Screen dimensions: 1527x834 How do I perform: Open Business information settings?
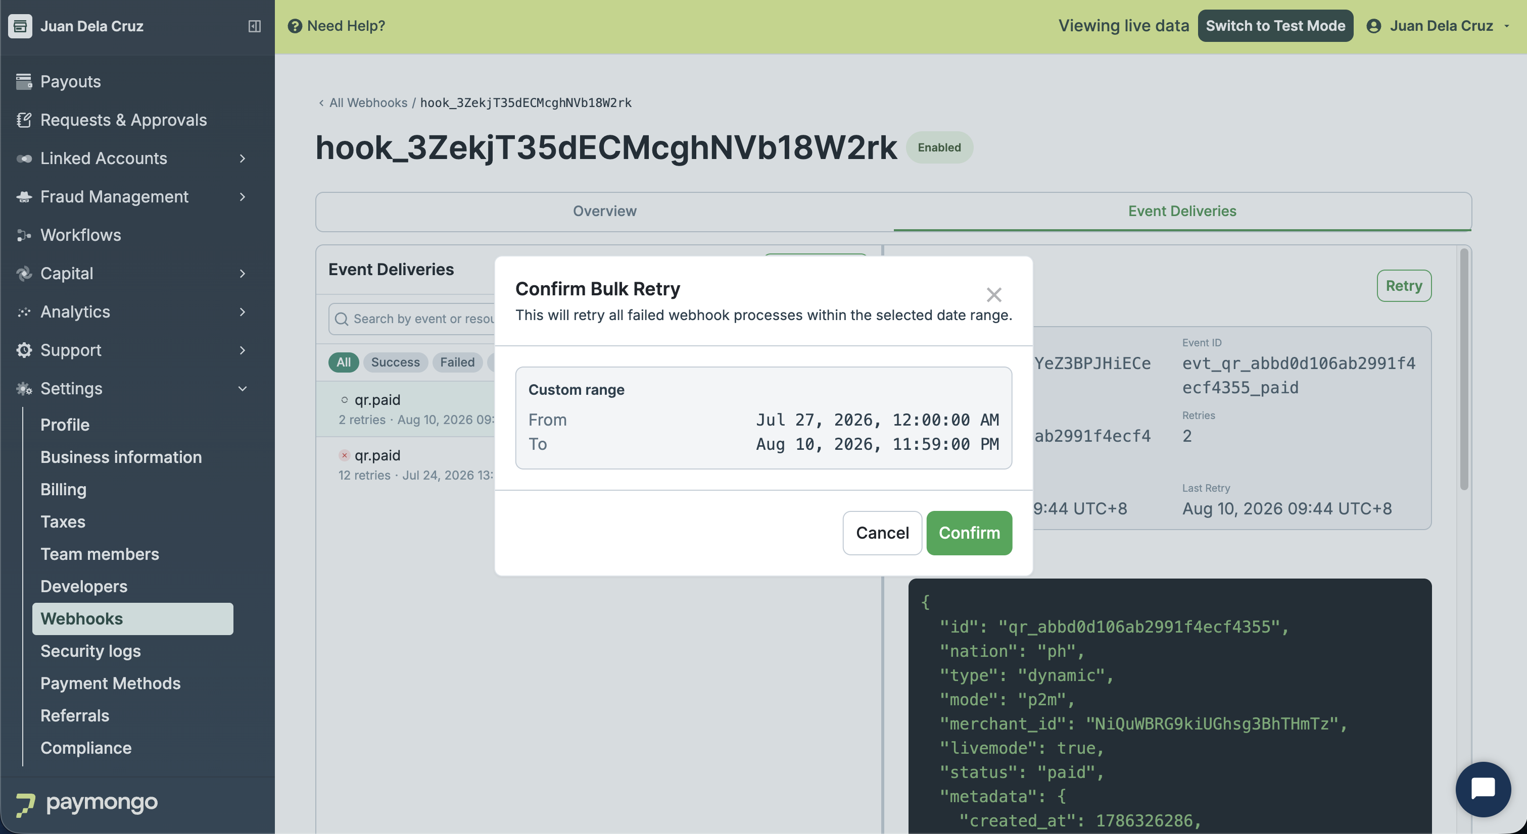(121, 457)
